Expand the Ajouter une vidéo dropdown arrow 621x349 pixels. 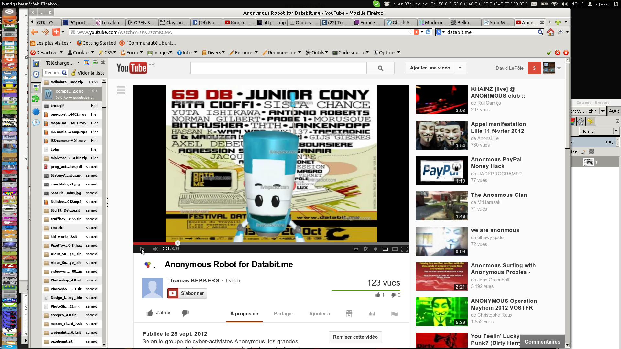460,68
